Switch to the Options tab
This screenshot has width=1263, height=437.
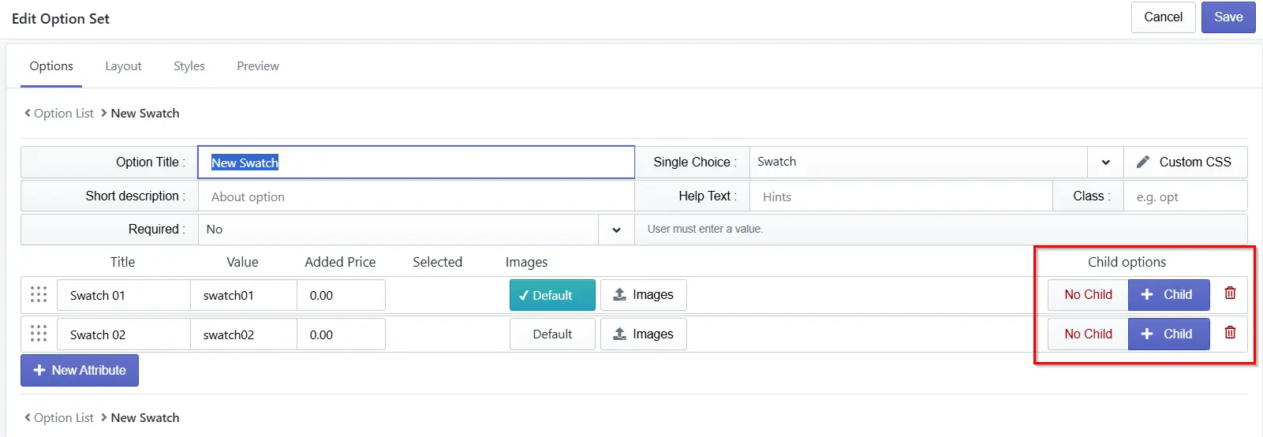click(x=51, y=66)
